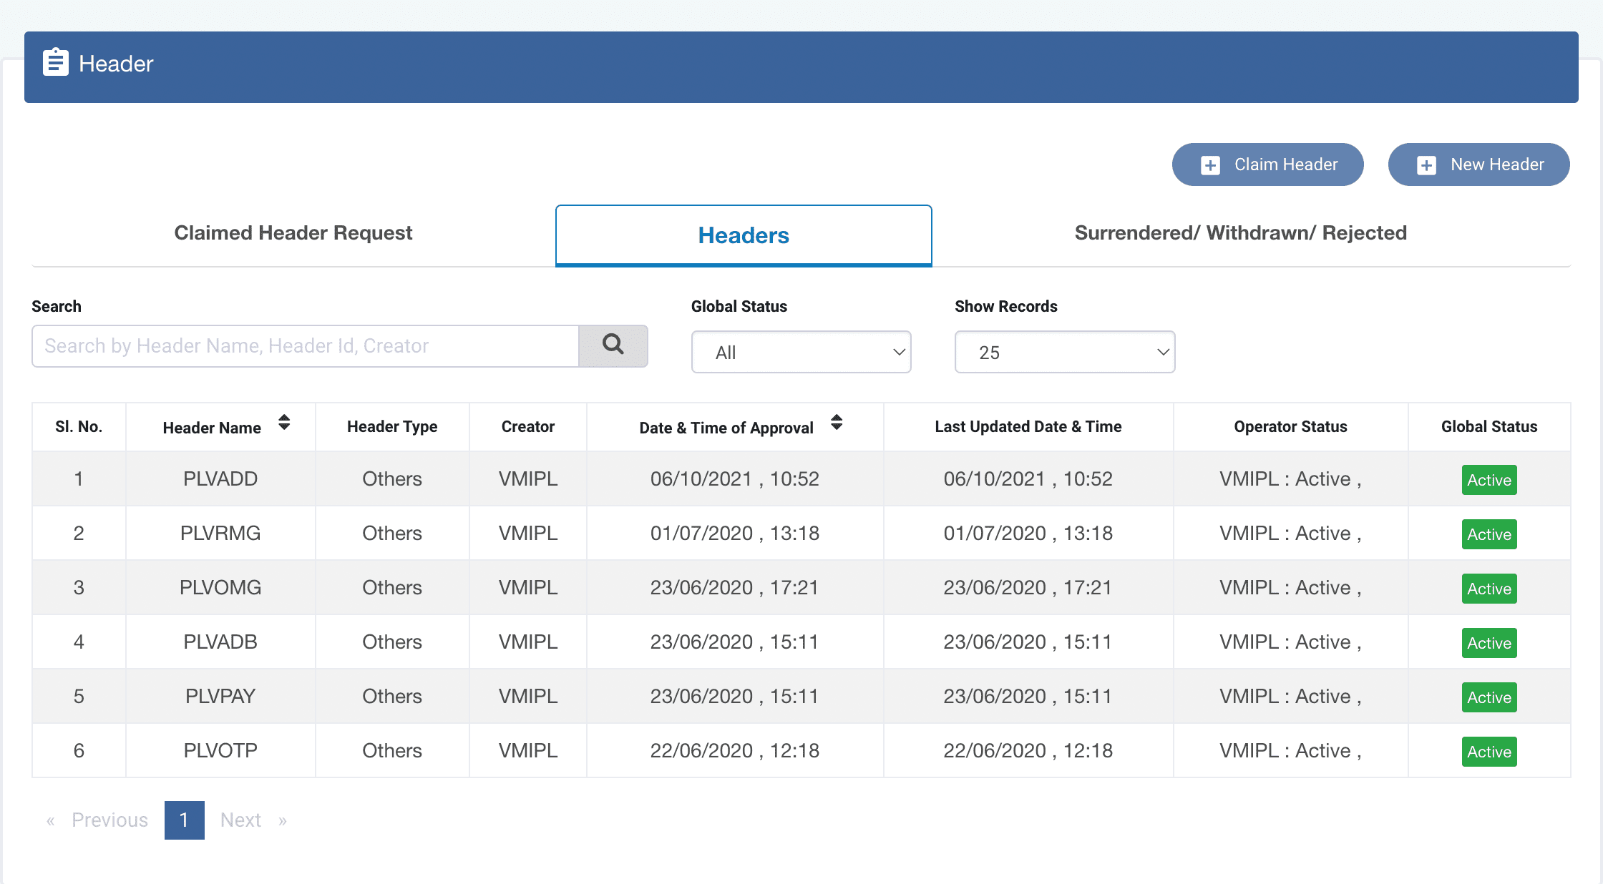This screenshot has height=884, width=1603.
Task: Open the Global Status dropdown
Action: [x=801, y=352]
